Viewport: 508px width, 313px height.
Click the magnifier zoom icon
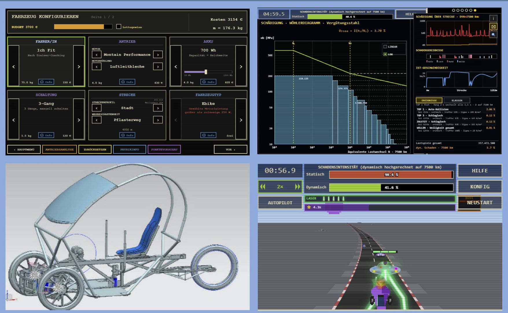coord(493,34)
